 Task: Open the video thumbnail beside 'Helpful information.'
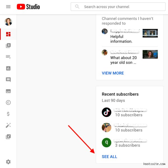[x=150, y=33]
